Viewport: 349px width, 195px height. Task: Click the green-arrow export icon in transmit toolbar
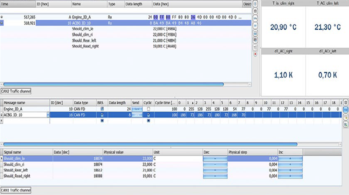tap(346, 124)
